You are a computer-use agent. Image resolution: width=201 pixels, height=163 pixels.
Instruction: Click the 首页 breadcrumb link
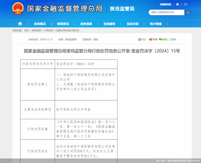coord(26,30)
